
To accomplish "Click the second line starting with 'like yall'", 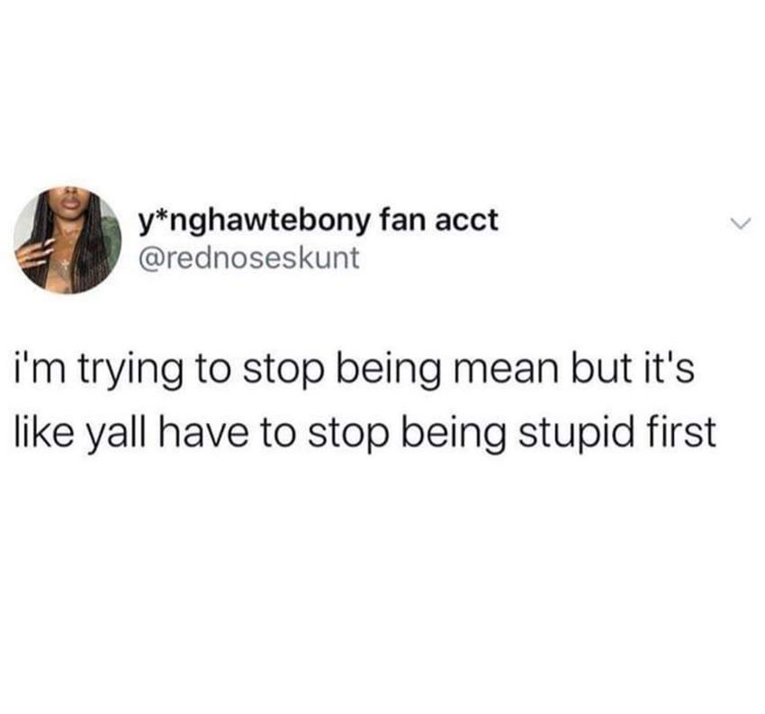I will click(364, 434).
